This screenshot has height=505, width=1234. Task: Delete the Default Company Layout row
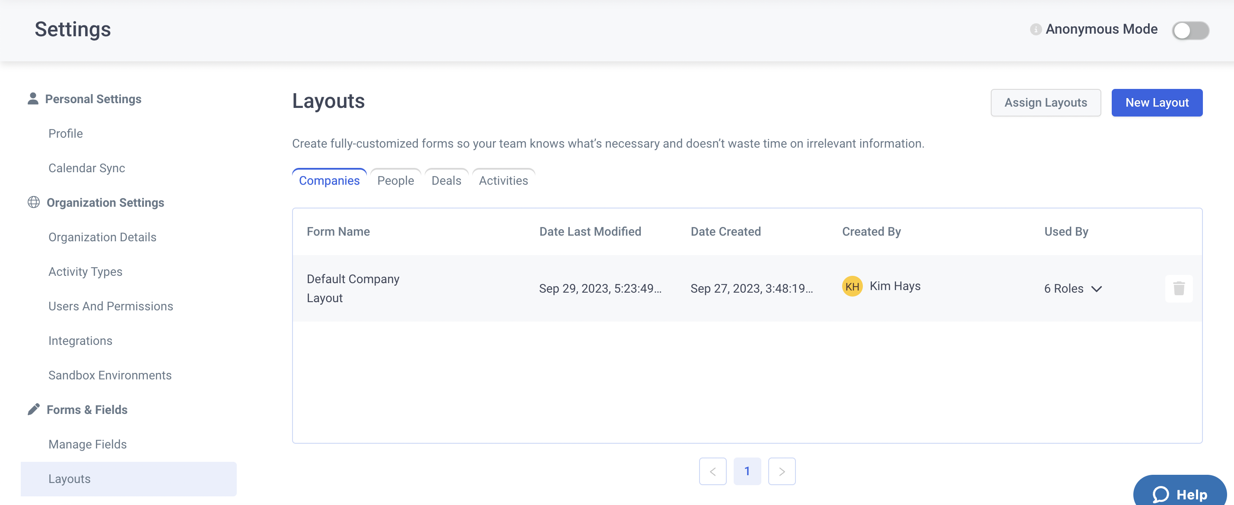(1178, 288)
